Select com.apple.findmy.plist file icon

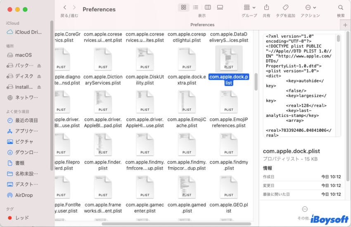pyautogui.click(x=229, y=144)
